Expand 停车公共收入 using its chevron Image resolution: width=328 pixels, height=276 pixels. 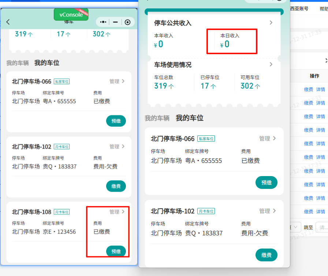[x=271, y=22]
